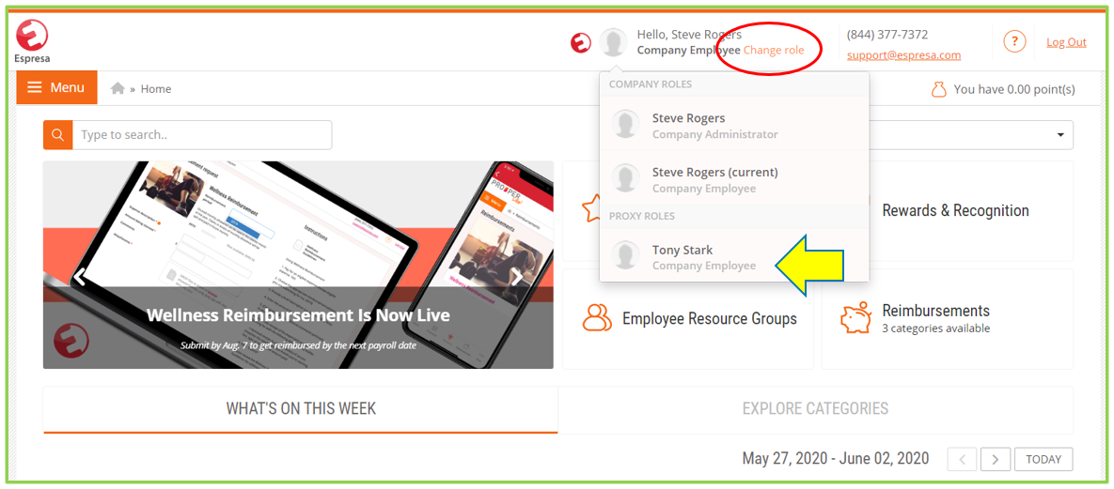Viewport: 1114px width, 489px height.
Task: Click the star icon tile partially hidden
Action: coord(590,210)
